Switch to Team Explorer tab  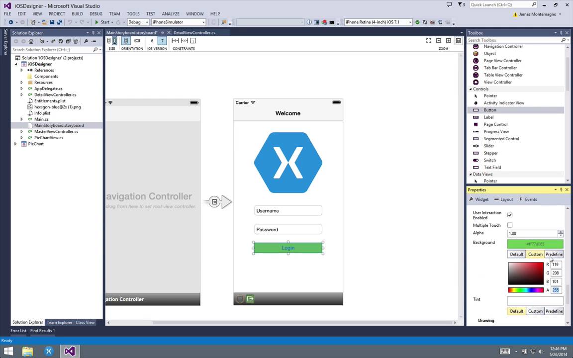point(60,323)
